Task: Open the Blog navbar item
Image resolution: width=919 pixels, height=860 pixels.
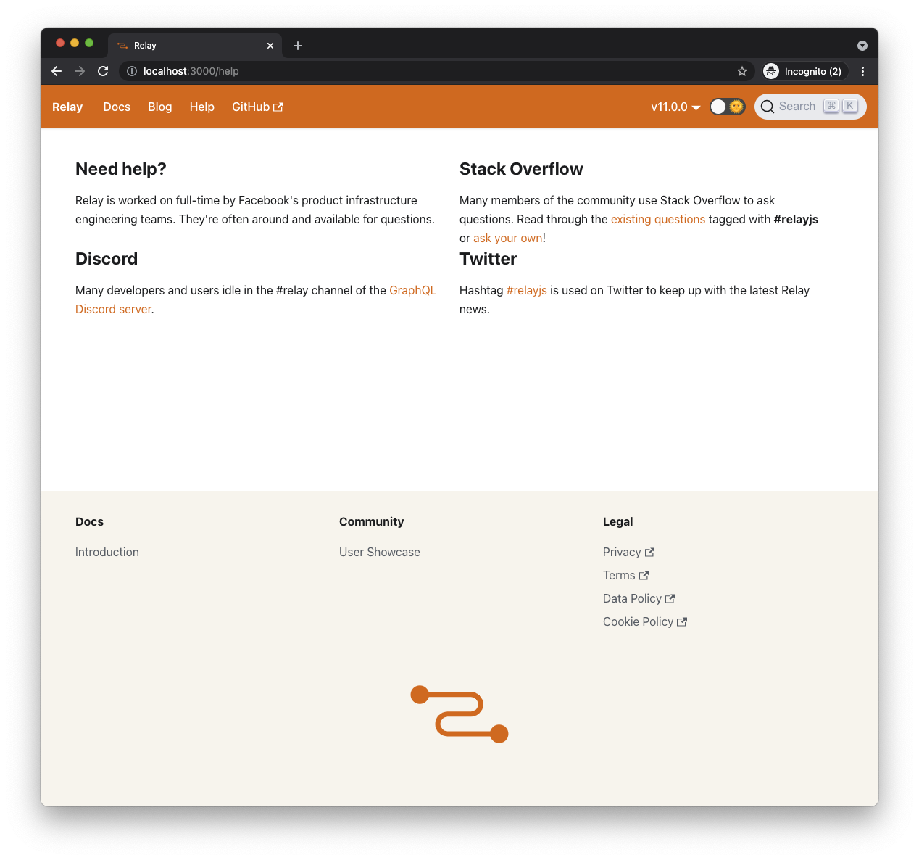Action: pos(159,107)
